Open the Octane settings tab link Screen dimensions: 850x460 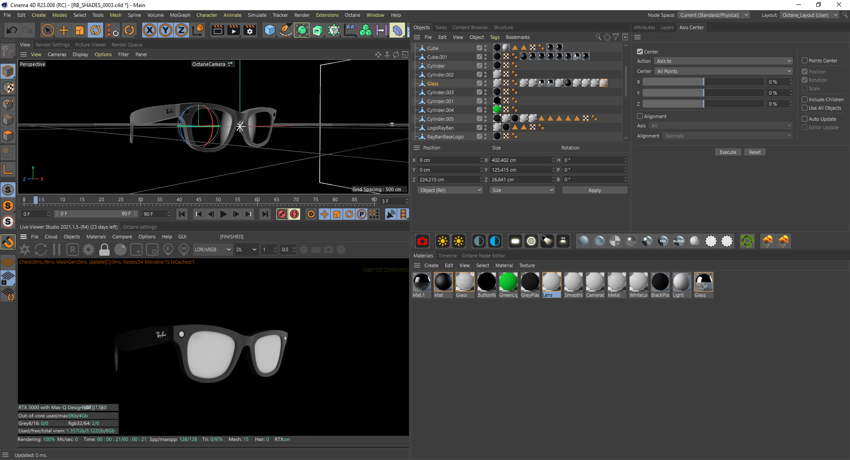click(x=139, y=227)
